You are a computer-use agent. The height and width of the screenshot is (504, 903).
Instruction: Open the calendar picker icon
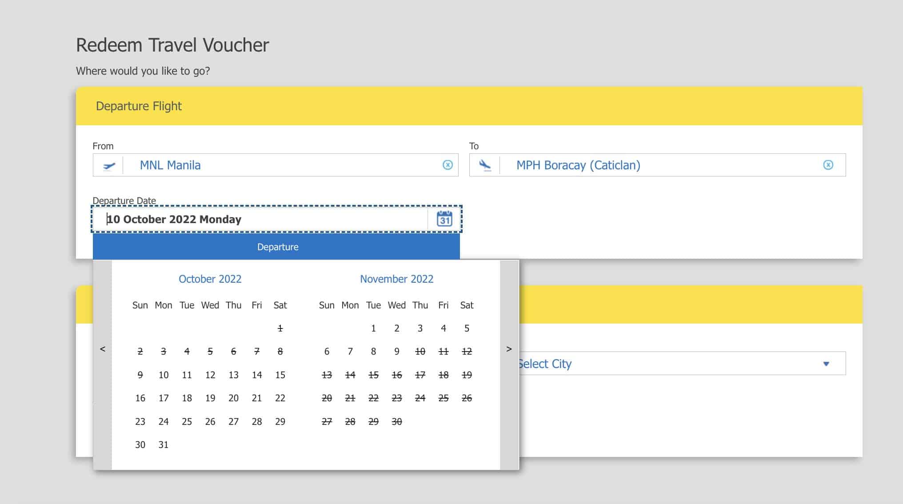(x=444, y=219)
